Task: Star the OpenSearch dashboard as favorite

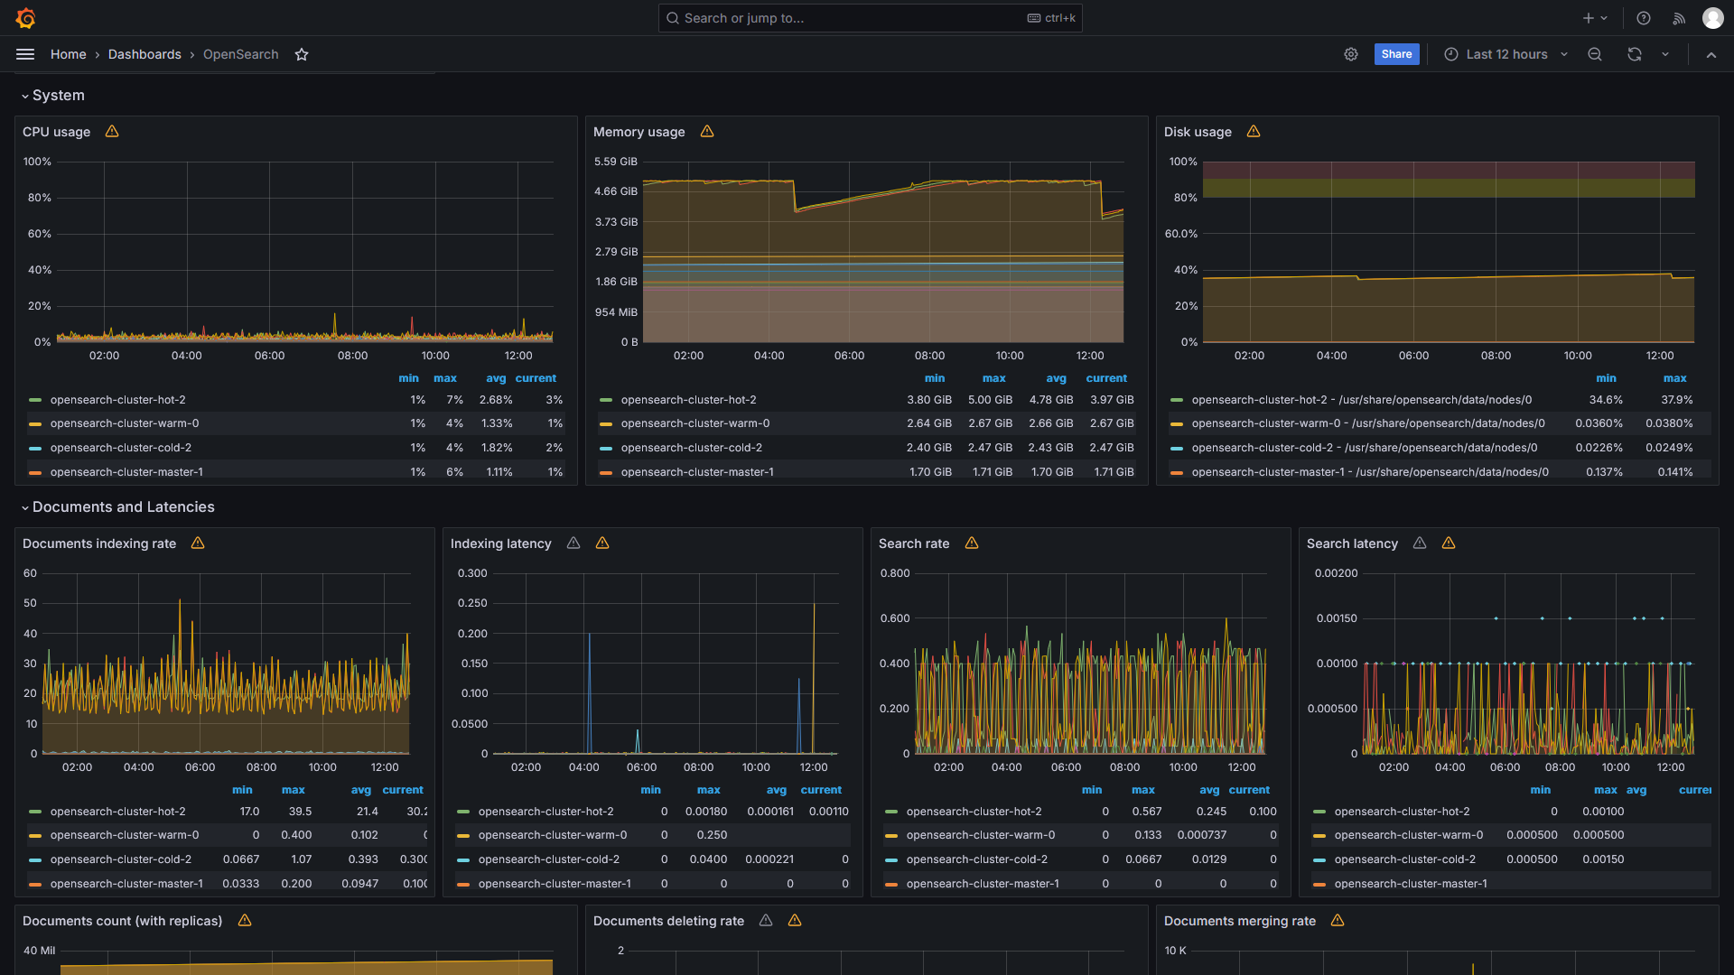Action: click(x=302, y=54)
